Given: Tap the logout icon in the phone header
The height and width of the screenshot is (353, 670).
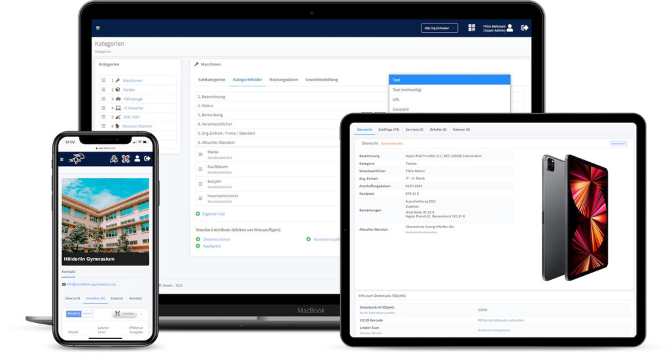Looking at the screenshot, I should [x=147, y=158].
